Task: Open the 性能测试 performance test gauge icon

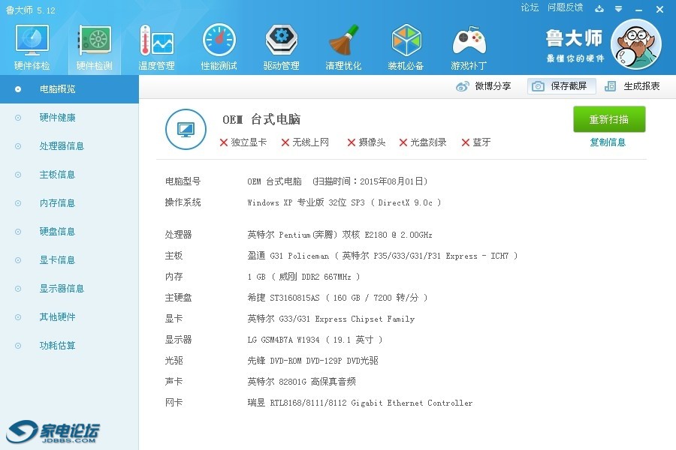Action: pyautogui.click(x=219, y=46)
